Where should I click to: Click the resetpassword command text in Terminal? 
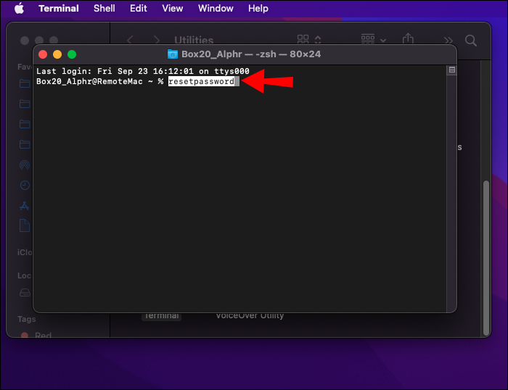tap(201, 81)
